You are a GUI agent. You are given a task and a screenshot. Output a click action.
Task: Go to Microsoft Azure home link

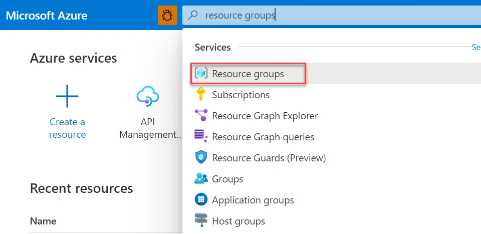pos(47,16)
